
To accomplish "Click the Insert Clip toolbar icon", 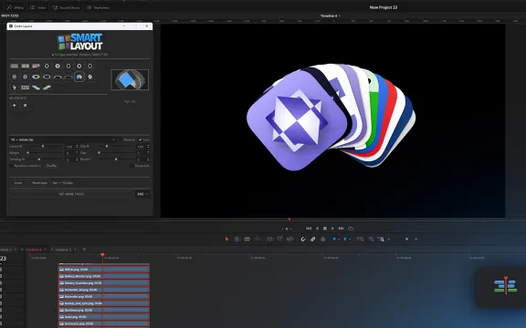I will click(269, 239).
